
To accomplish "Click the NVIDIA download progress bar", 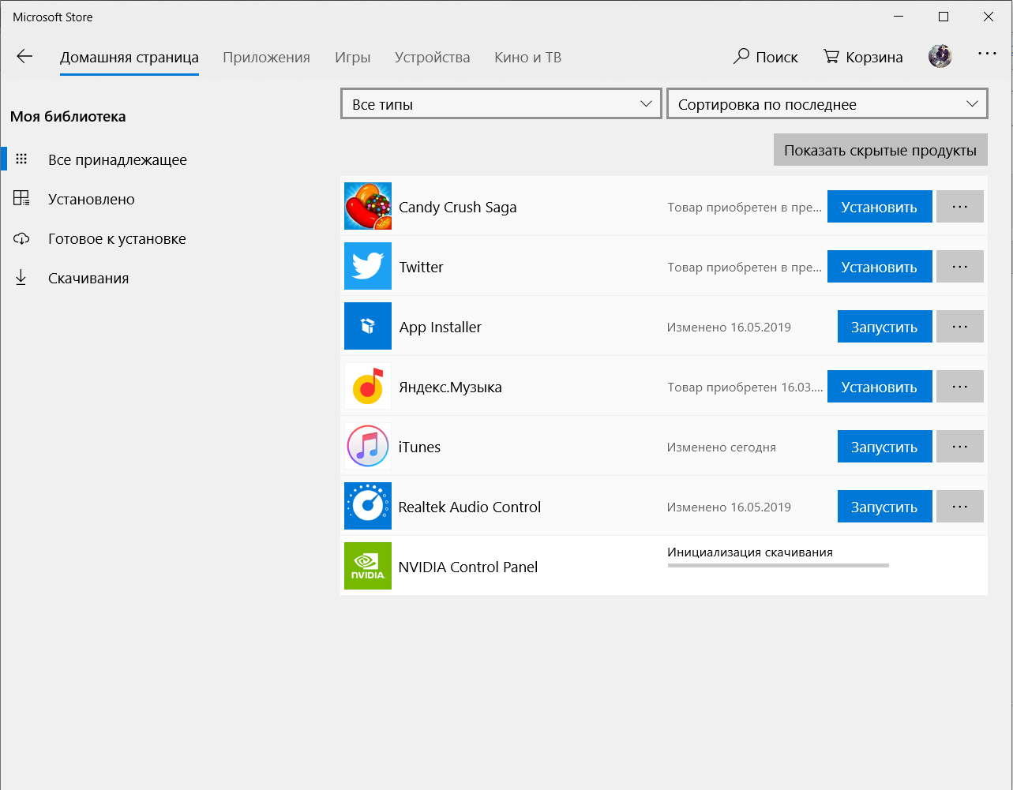I will [779, 565].
